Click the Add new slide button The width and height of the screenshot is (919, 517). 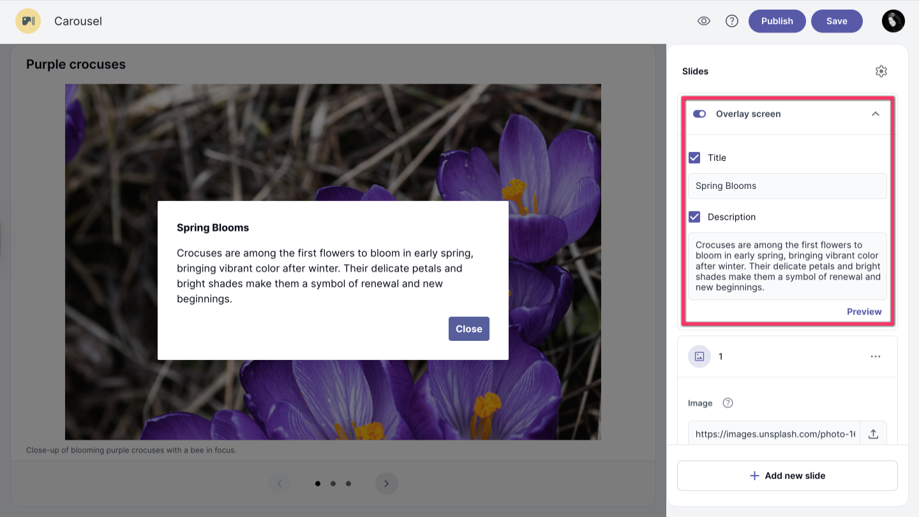click(x=787, y=476)
